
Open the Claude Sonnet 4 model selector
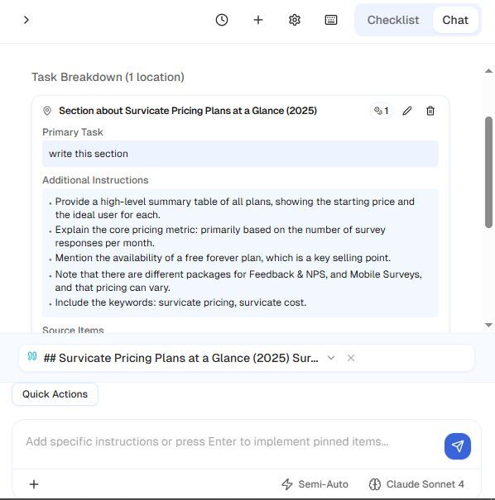pyautogui.click(x=416, y=484)
